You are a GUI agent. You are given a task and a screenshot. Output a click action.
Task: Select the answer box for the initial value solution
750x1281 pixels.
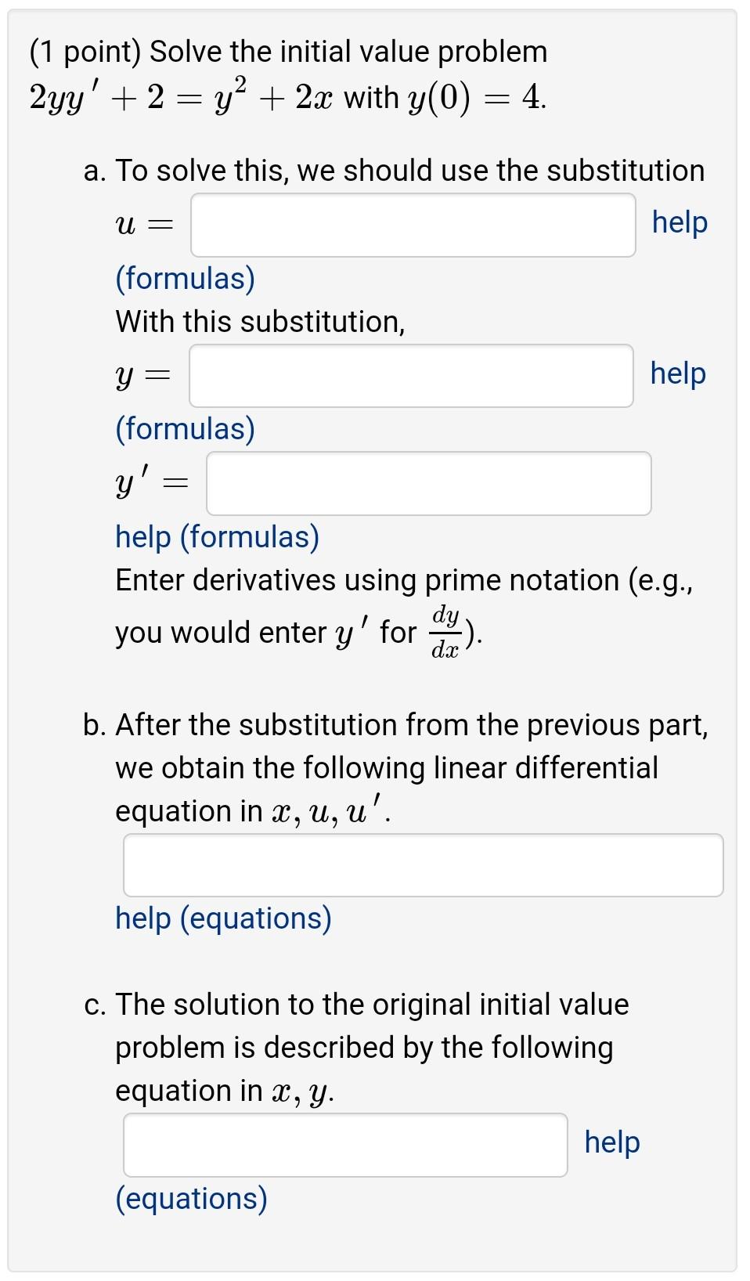pos(344,1143)
